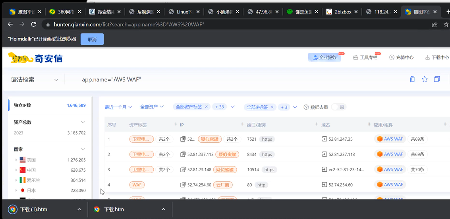Click the share icon in address bar
This screenshot has width=450, height=219.
click(x=435, y=24)
